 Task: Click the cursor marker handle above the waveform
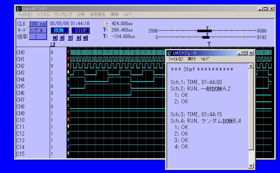point(52,44)
